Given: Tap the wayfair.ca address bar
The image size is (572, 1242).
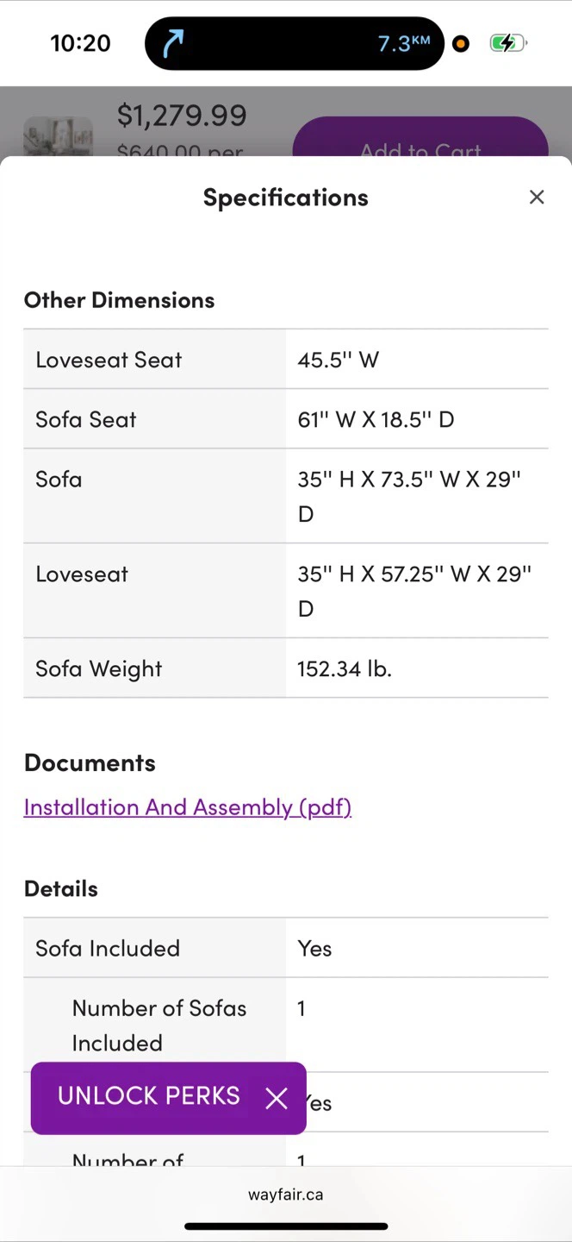Looking at the screenshot, I should point(286,1195).
